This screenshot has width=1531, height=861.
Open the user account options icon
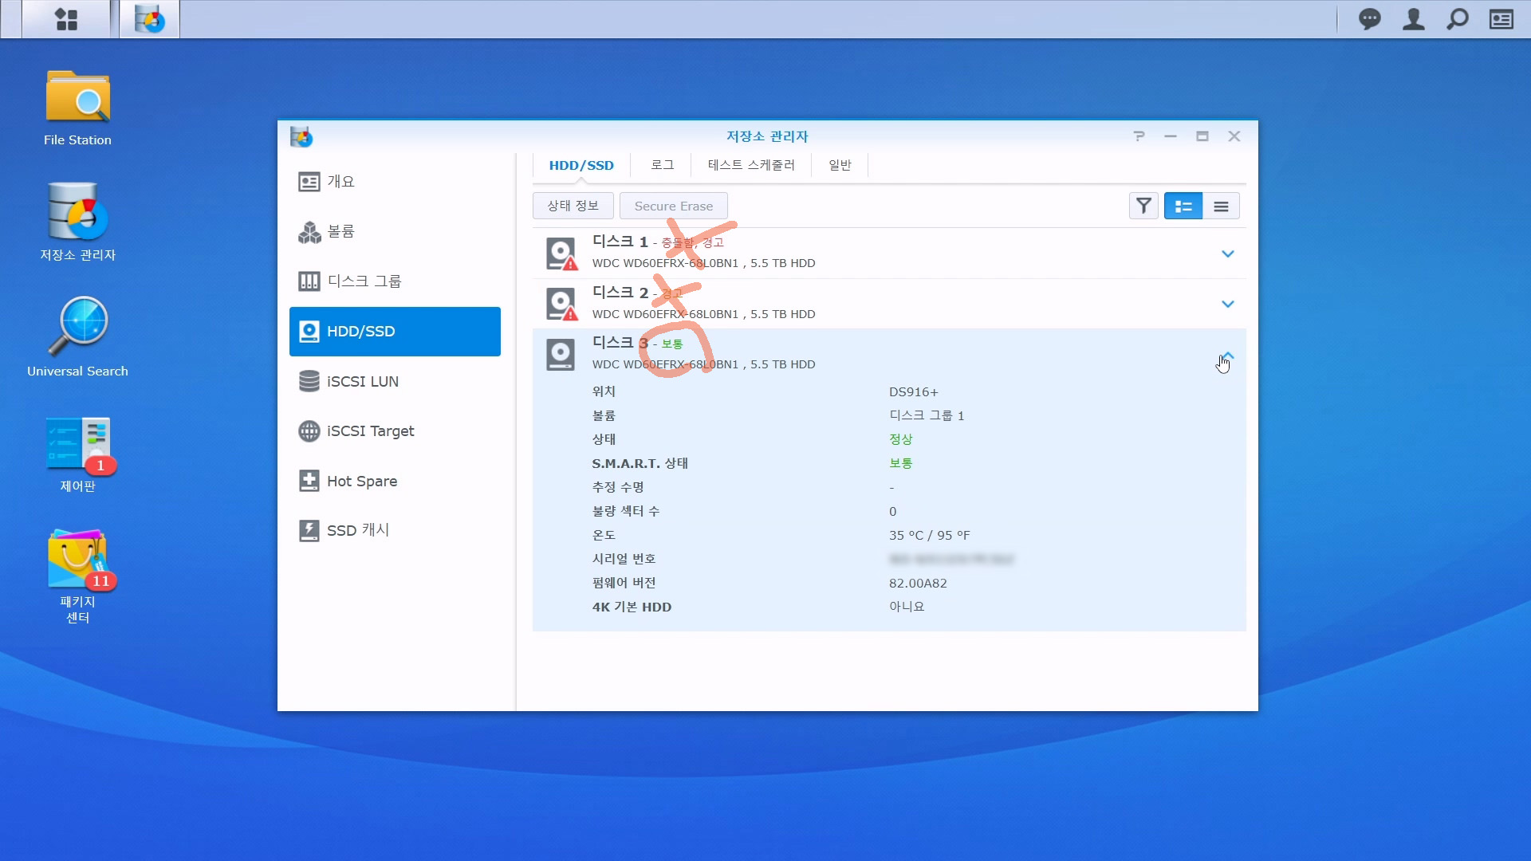tap(1413, 19)
